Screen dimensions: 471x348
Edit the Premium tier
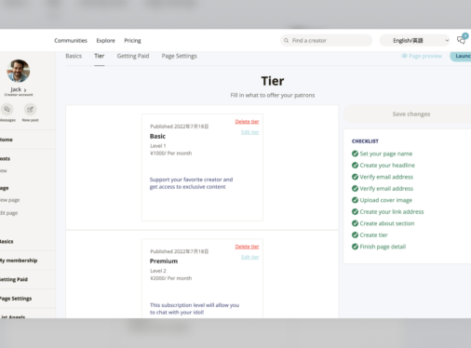250,257
